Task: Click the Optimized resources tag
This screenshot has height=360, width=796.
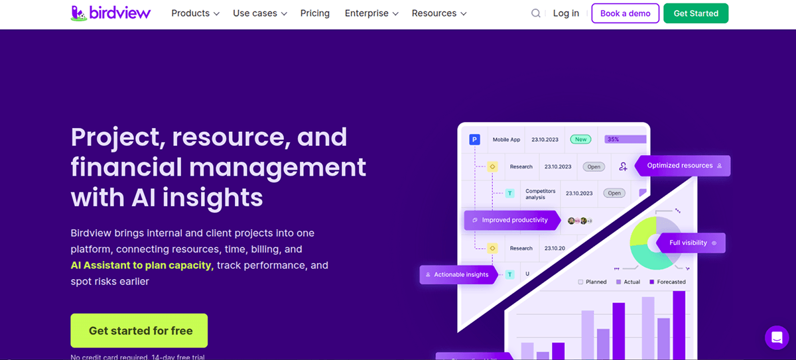Action: click(x=683, y=166)
